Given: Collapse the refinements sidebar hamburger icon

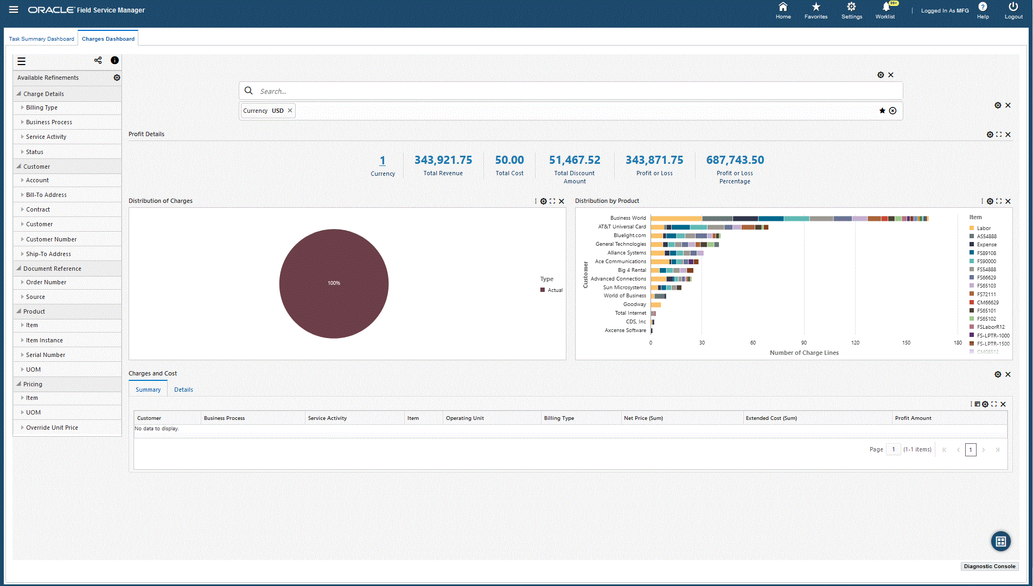Looking at the screenshot, I should click(x=22, y=61).
